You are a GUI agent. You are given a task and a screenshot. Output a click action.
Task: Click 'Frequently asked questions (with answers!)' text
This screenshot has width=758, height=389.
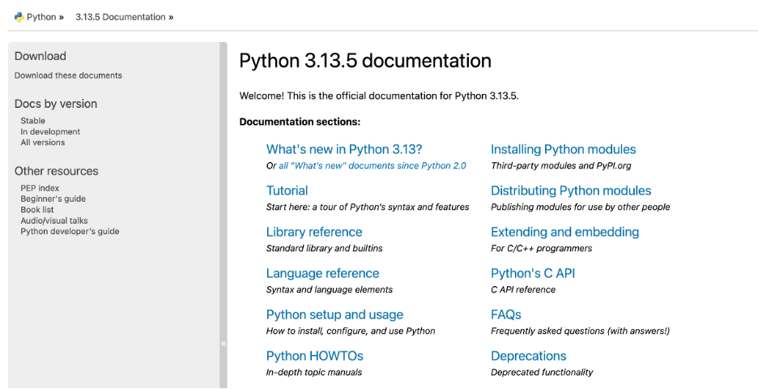pyautogui.click(x=580, y=331)
